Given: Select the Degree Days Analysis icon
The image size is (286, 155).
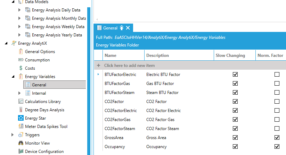Looking at the screenshot, I should point(21,110).
